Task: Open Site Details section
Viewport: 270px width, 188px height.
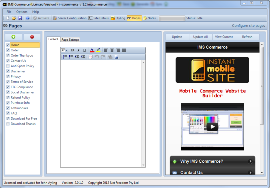Action: (98, 18)
